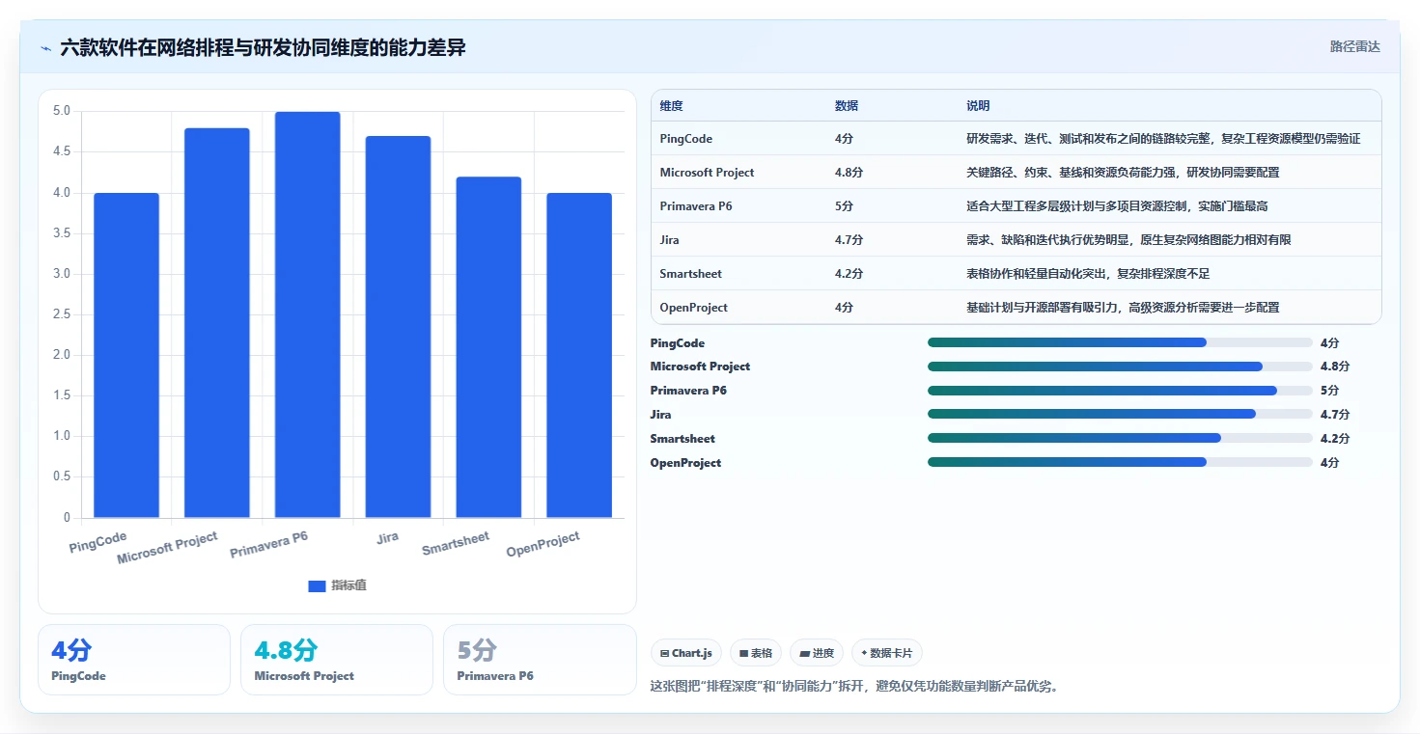Select the OpenProject name cell in the table

coord(694,308)
